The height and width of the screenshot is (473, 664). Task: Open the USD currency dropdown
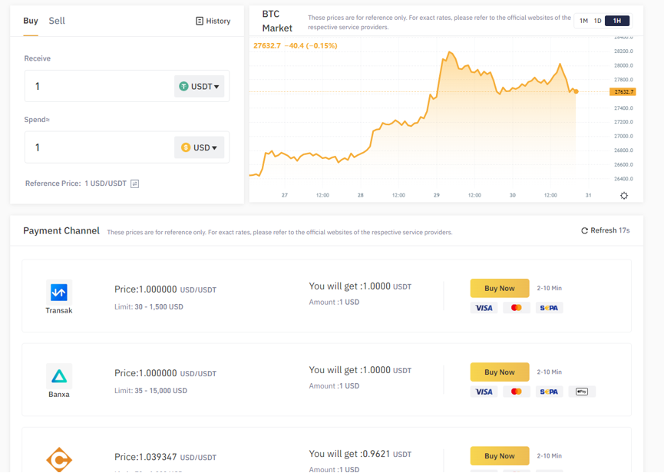200,147
